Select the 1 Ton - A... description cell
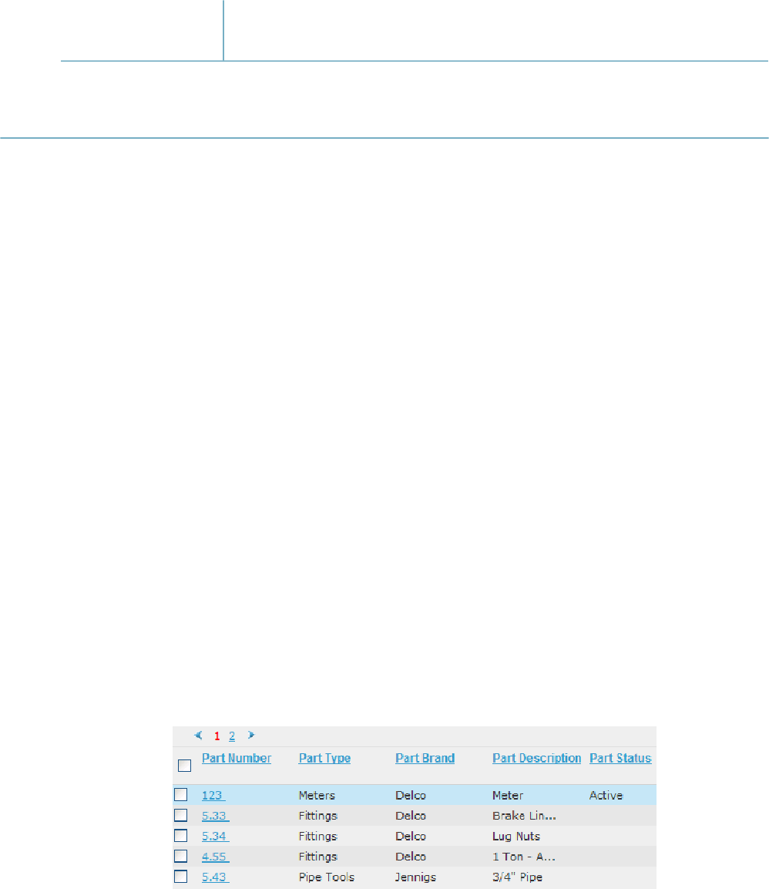This screenshot has width=769, height=889. point(524,857)
